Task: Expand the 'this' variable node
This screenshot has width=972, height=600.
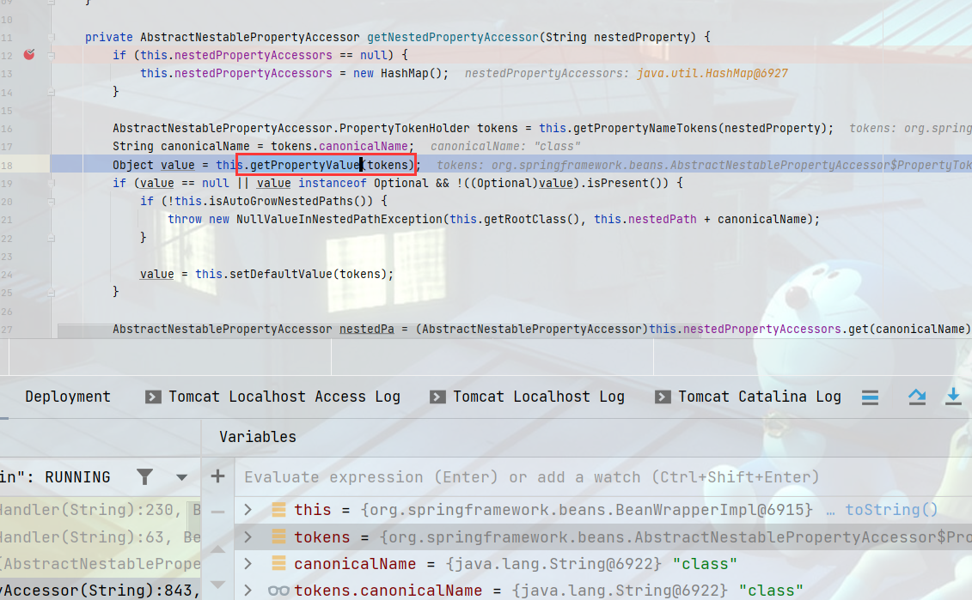Action: (x=248, y=510)
